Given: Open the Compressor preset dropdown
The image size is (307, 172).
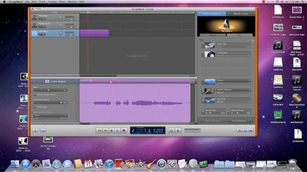Looking at the screenshot, I should point(234,55).
